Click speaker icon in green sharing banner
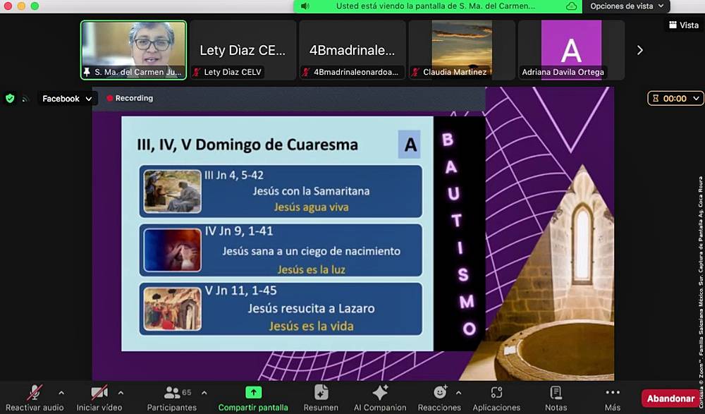The width and height of the screenshot is (705, 414). tap(305, 6)
